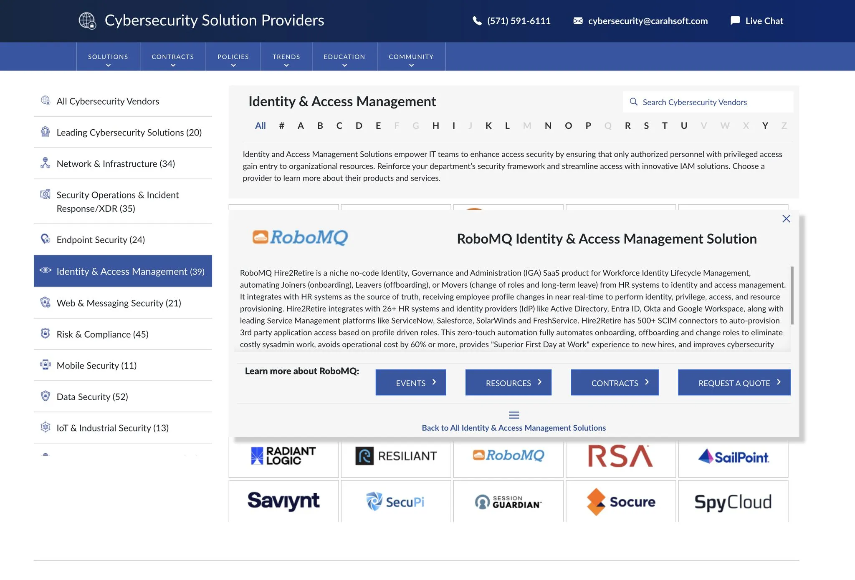
Task: Click the phone icon next to (571) 591-6111
Action: 476,20
